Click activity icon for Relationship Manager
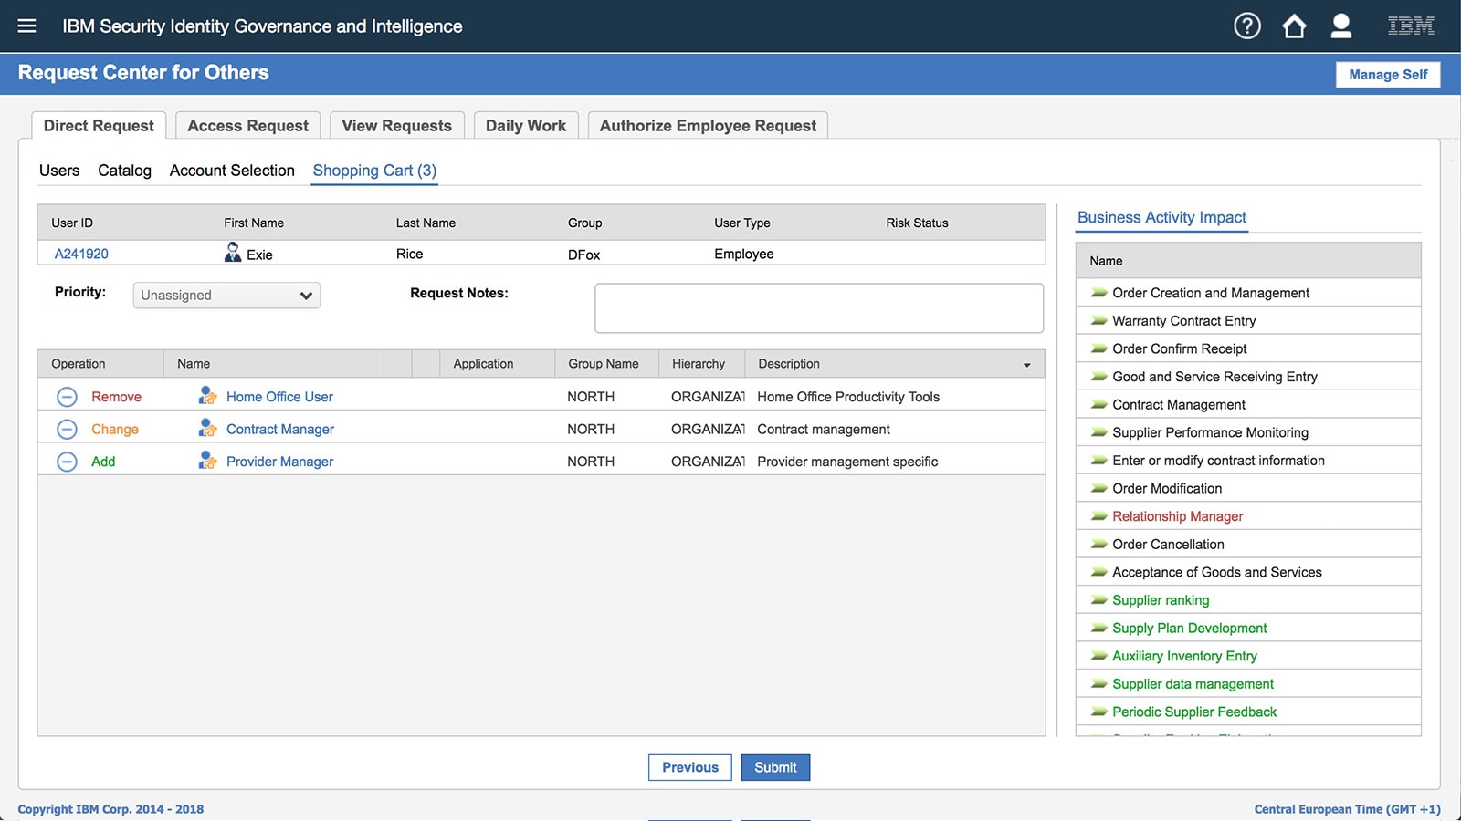Image resolution: width=1461 pixels, height=821 pixels. [x=1099, y=516]
